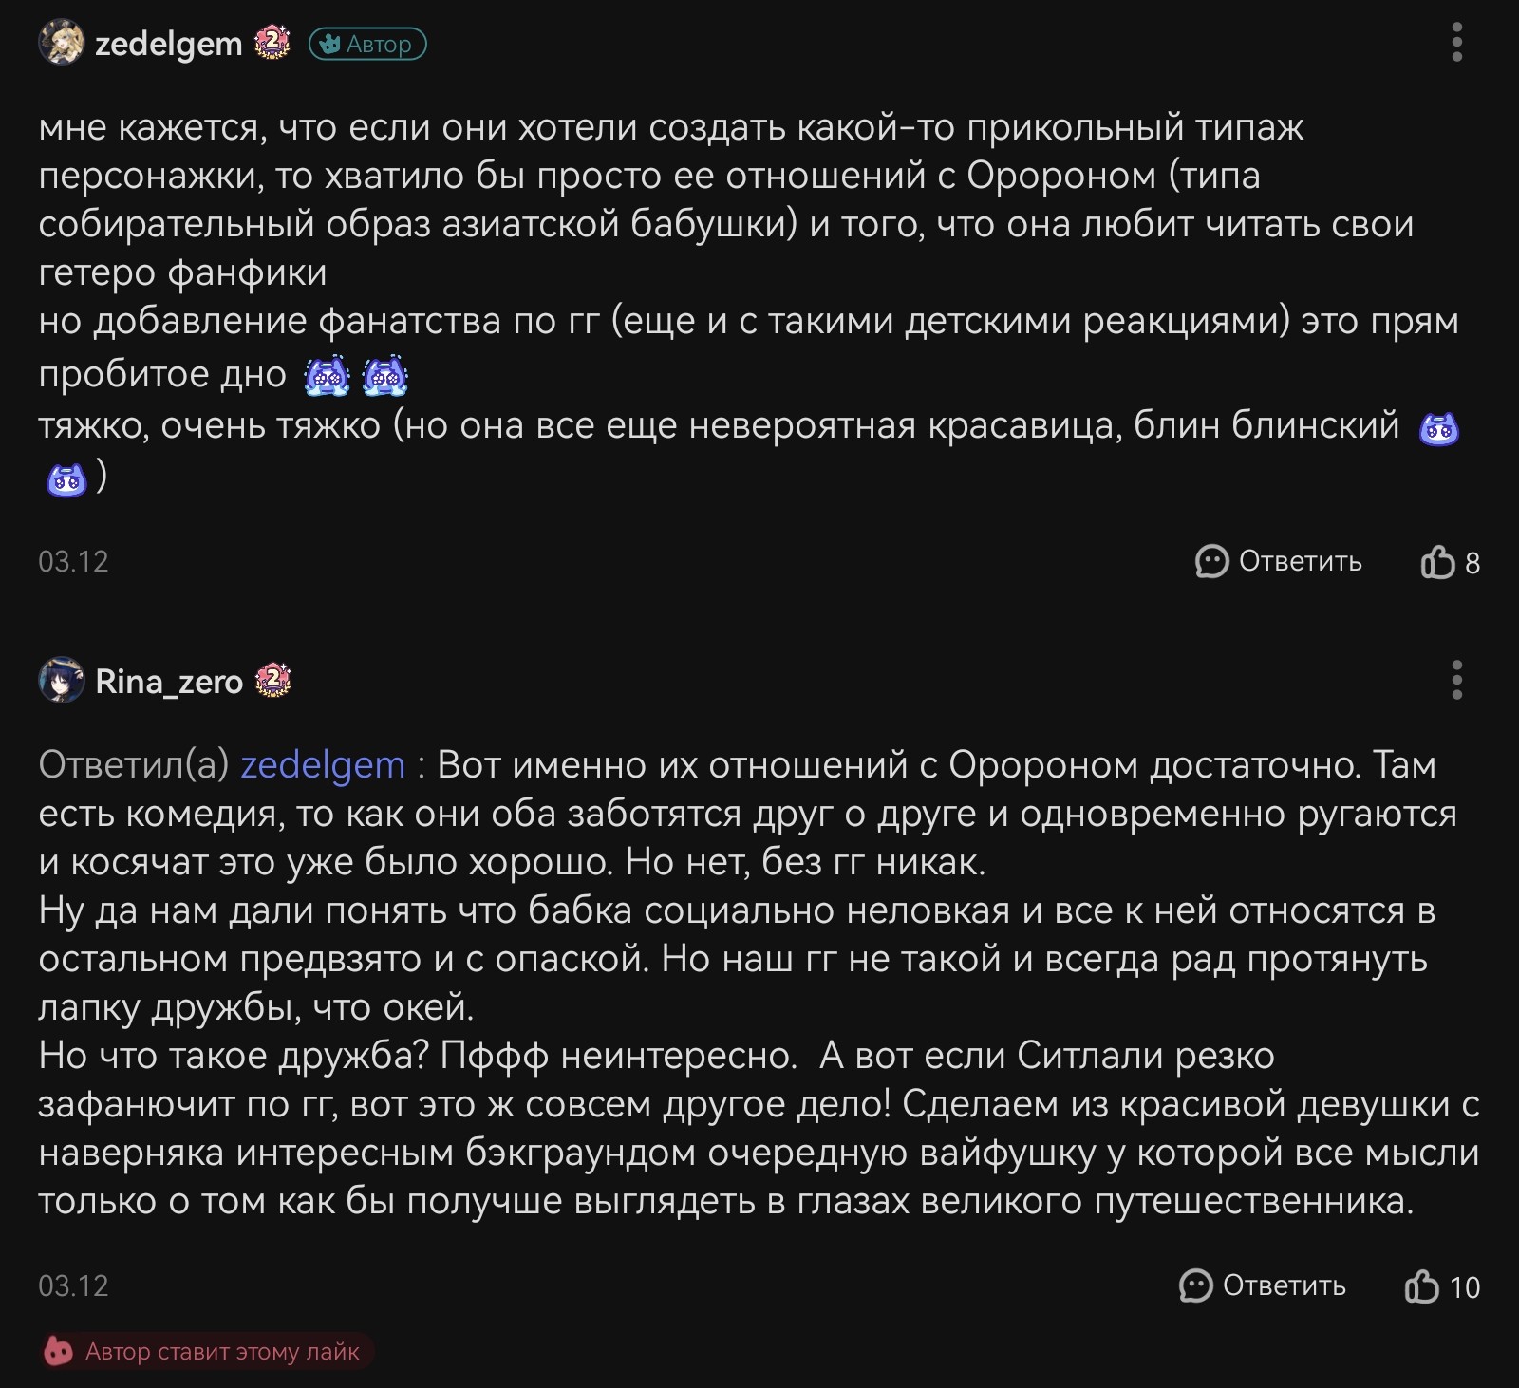1519x1388 pixels.
Task: Click the level badge next to Rina_zero
Action: pyautogui.click(x=272, y=681)
